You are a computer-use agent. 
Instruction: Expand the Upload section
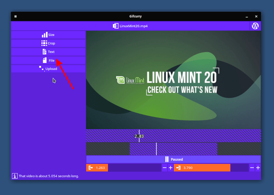48,69
